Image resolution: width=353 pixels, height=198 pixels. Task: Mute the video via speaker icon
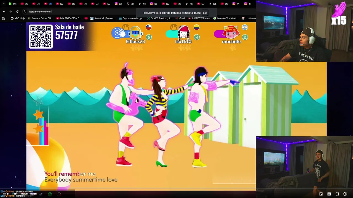click(x=16, y=194)
